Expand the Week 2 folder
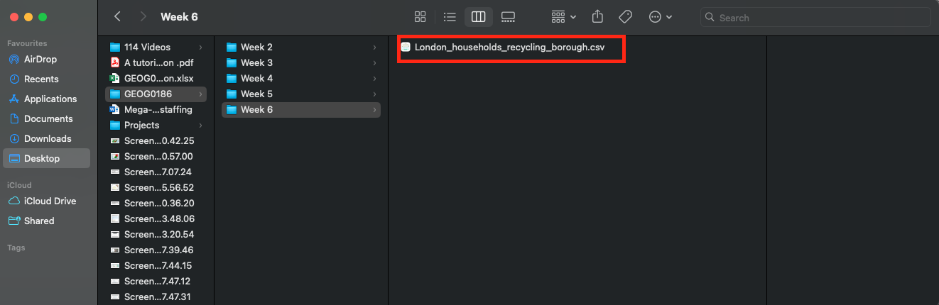The width and height of the screenshot is (939, 305). point(256,48)
